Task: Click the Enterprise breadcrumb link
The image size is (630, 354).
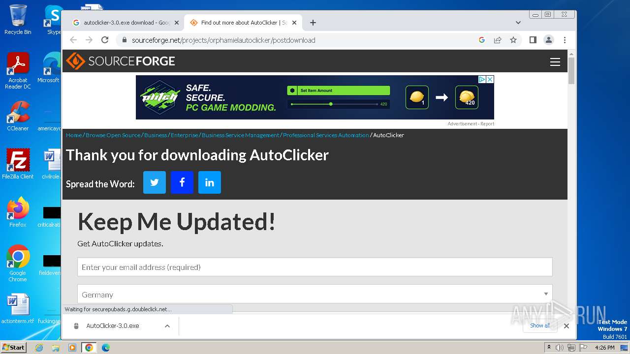Action: 184,135
